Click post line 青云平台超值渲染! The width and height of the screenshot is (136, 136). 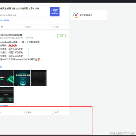[20, 42]
